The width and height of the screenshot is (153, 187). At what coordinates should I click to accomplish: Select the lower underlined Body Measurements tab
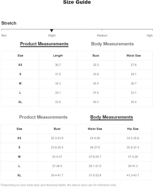coord(112,117)
